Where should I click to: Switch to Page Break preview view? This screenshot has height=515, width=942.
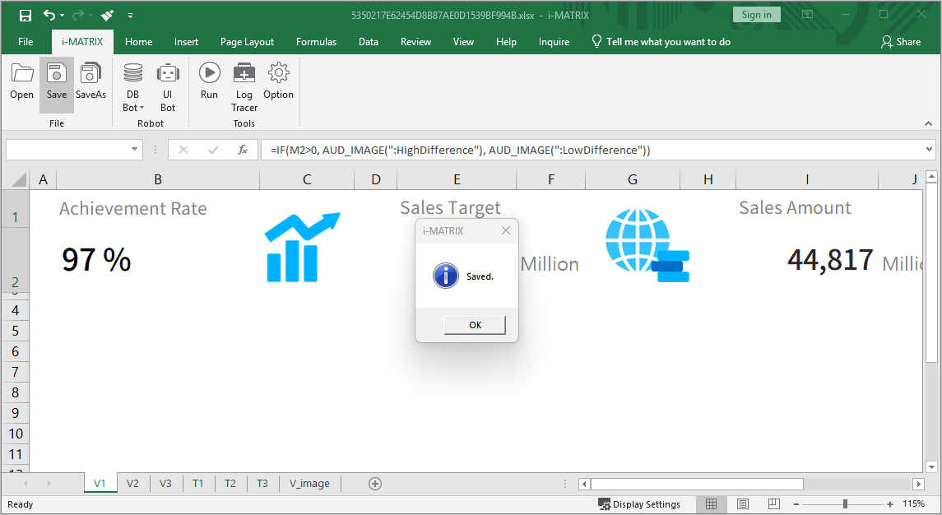tap(773, 504)
